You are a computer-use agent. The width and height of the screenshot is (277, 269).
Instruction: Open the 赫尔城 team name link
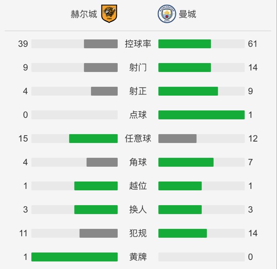84,14
